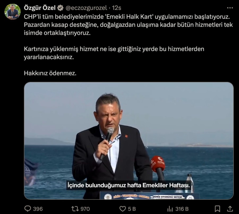Click the Özgür Özel display name
The height and width of the screenshot is (214, 239).
click(x=40, y=8)
